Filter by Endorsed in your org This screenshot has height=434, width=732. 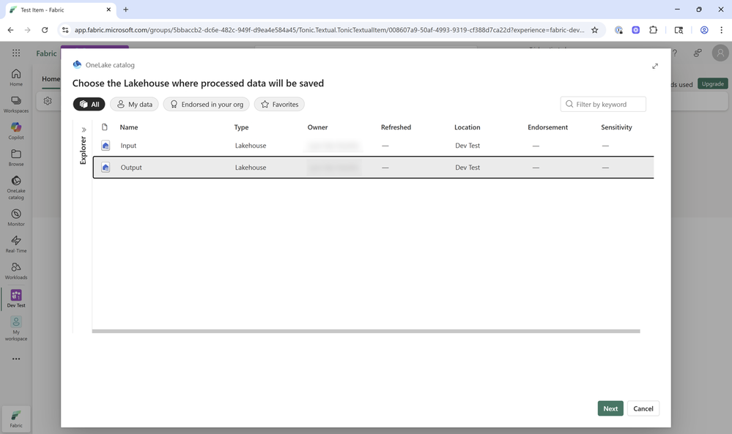click(x=207, y=105)
